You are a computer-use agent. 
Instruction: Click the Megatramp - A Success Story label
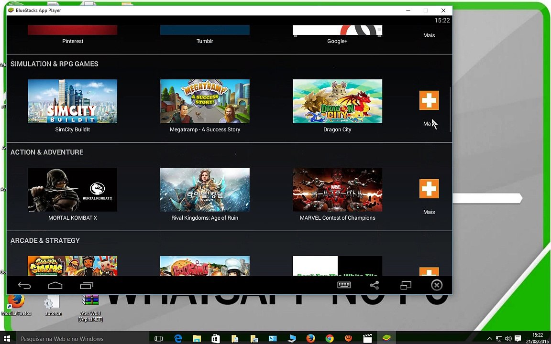click(x=205, y=129)
